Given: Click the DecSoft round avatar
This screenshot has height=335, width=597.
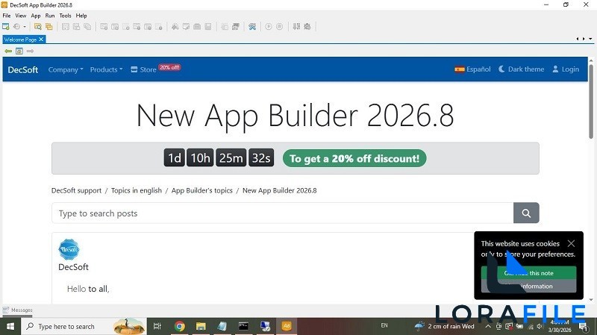Looking at the screenshot, I should pyautogui.click(x=69, y=249).
